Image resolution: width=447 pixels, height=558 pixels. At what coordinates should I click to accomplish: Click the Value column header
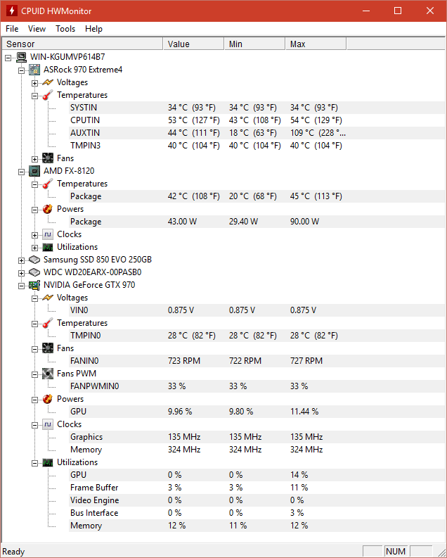(x=179, y=44)
